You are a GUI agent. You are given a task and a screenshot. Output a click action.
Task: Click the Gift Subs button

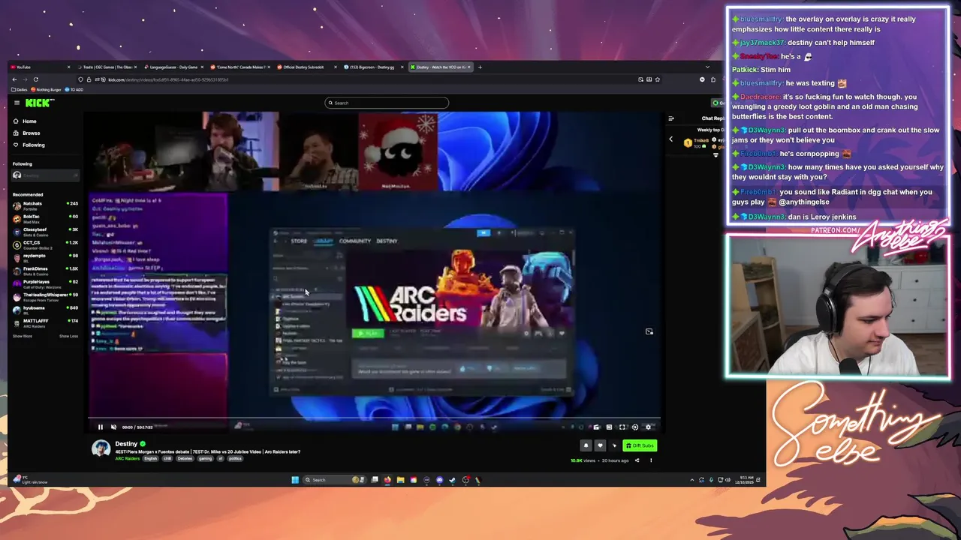(x=640, y=445)
